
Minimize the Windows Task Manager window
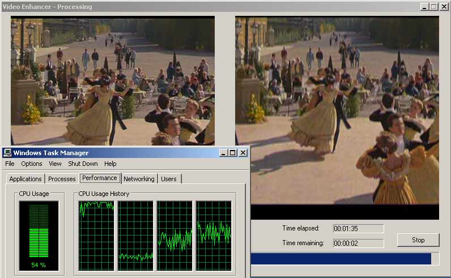[x=223, y=153]
